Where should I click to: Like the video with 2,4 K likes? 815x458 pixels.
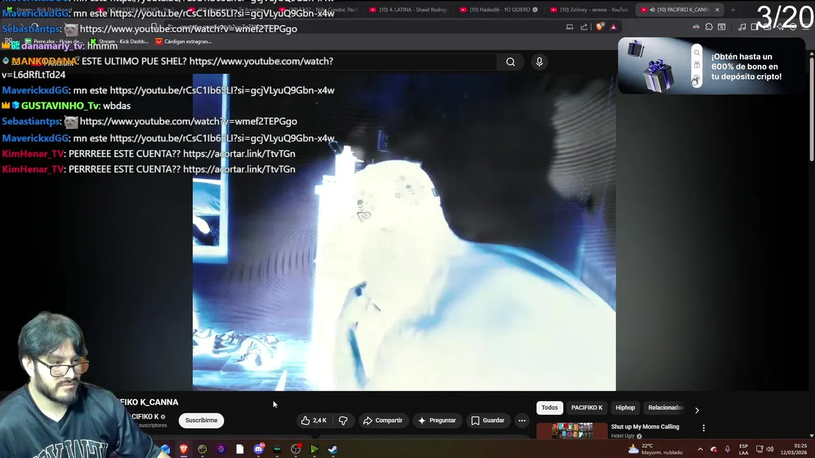315,420
